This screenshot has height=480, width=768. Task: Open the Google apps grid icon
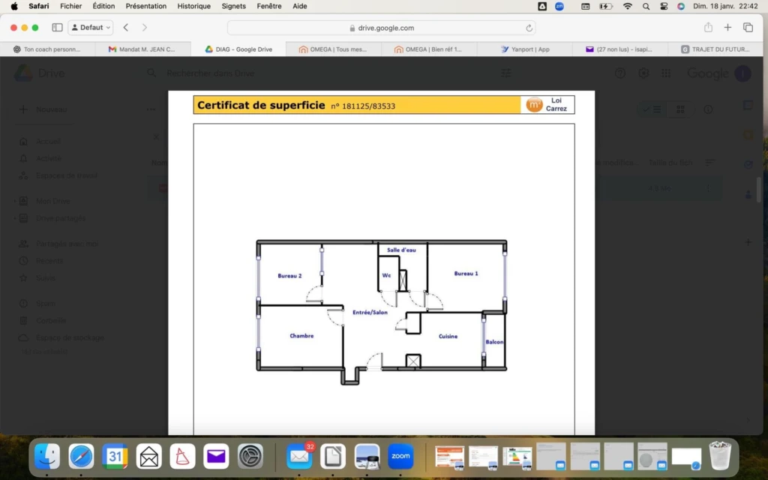[x=666, y=73]
